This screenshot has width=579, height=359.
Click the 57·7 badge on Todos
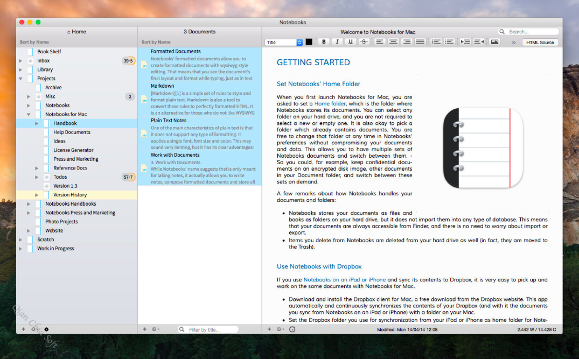point(129,177)
